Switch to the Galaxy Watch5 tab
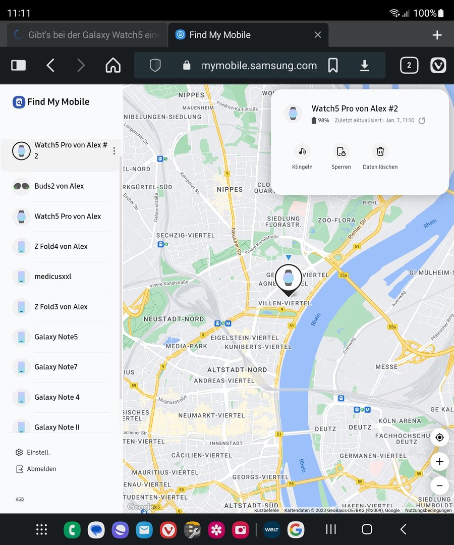Image resolution: width=454 pixels, height=545 pixels. click(87, 35)
